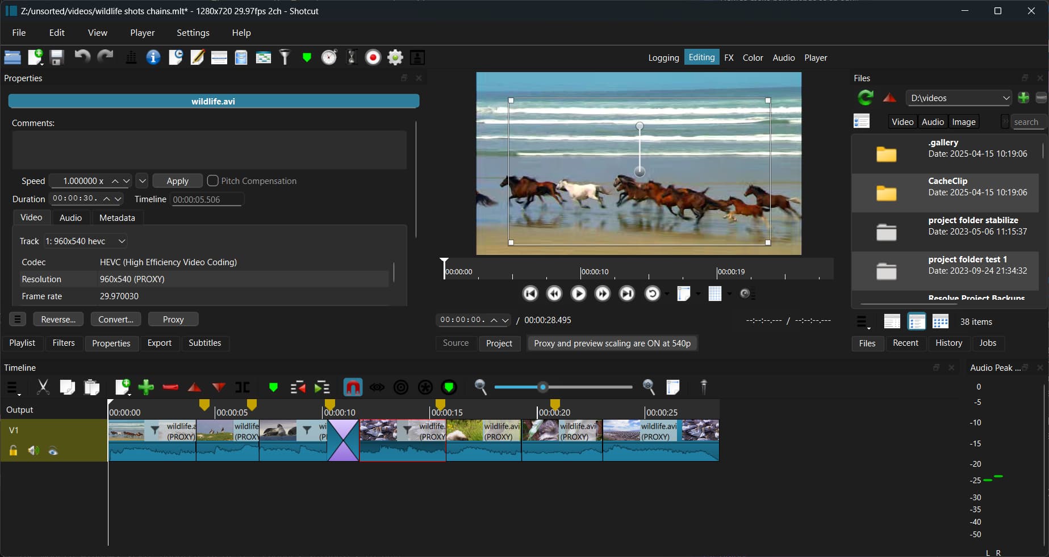
Task: Click the Ripple Delete red minus icon
Action: (170, 387)
